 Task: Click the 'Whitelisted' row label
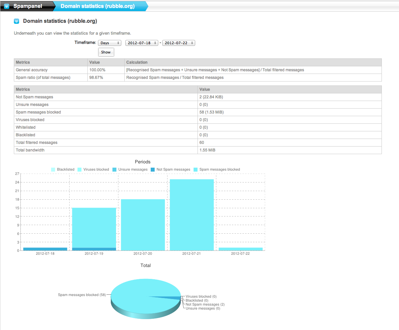tap(26, 127)
